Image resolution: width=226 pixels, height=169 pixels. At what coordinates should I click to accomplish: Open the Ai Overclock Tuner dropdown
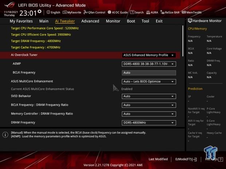149,55
